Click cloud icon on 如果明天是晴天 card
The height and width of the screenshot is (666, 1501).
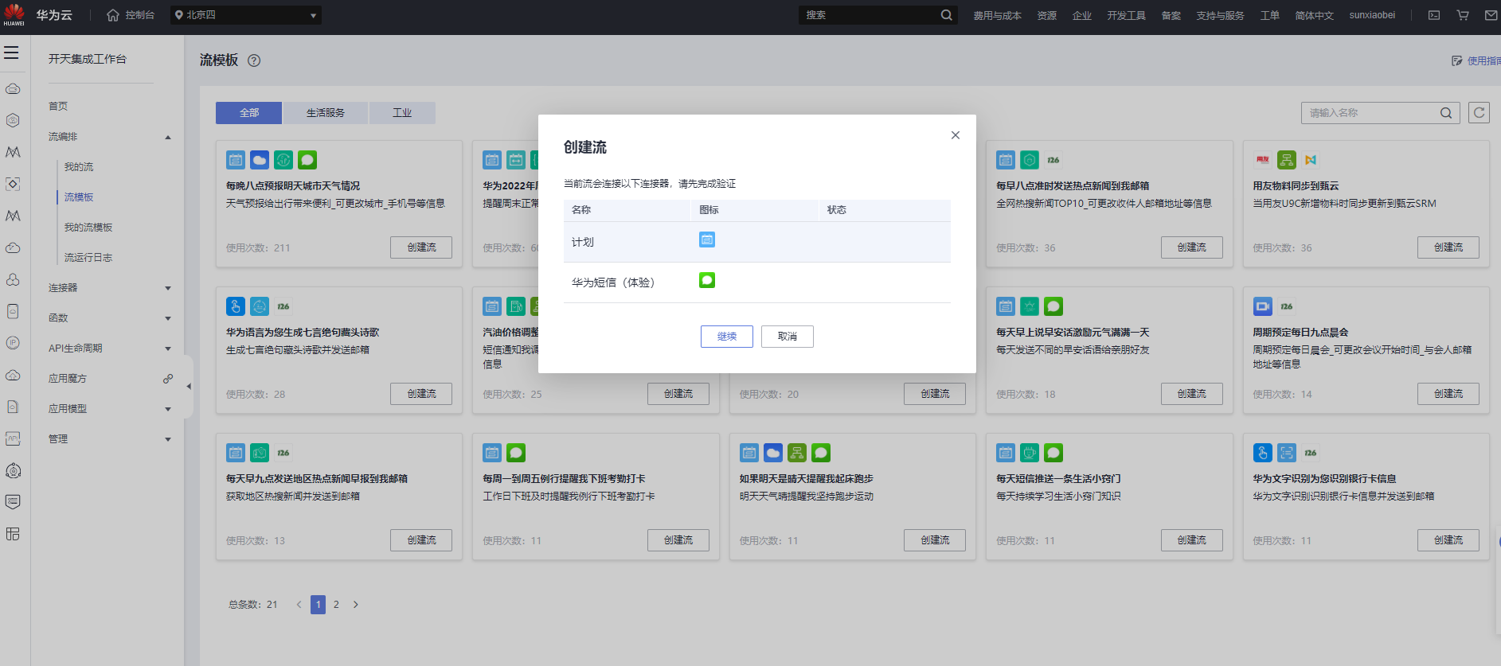click(x=773, y=453)
